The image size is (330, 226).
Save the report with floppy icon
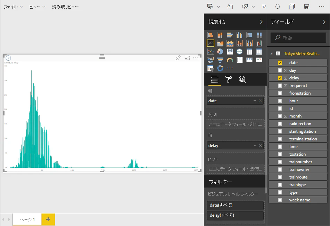click(307, 7)
